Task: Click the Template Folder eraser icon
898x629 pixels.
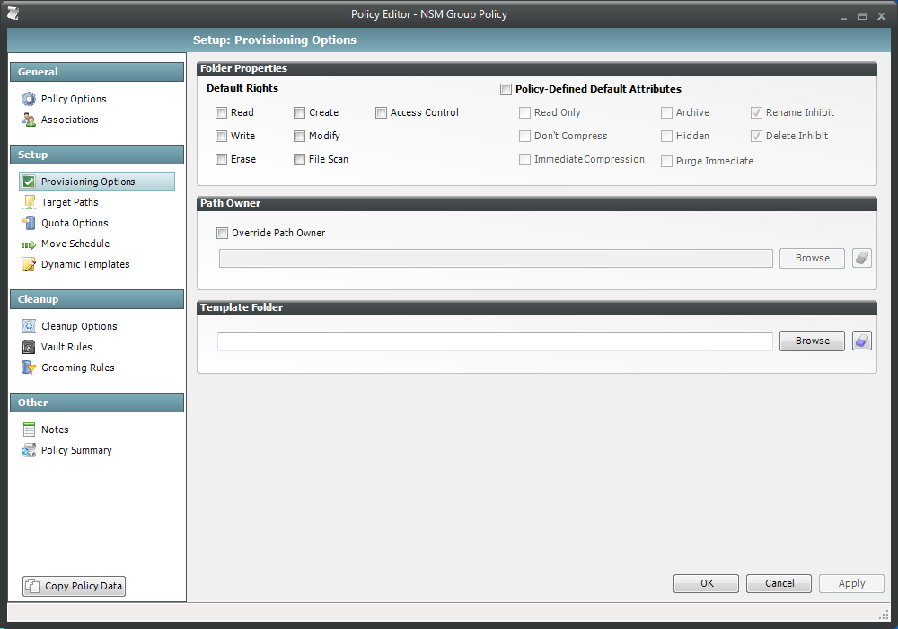Action: [862, 341]
